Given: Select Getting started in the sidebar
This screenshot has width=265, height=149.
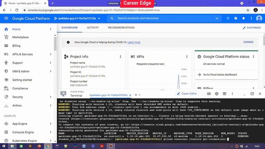Looking at the screenshot, I should coord(22,80).
